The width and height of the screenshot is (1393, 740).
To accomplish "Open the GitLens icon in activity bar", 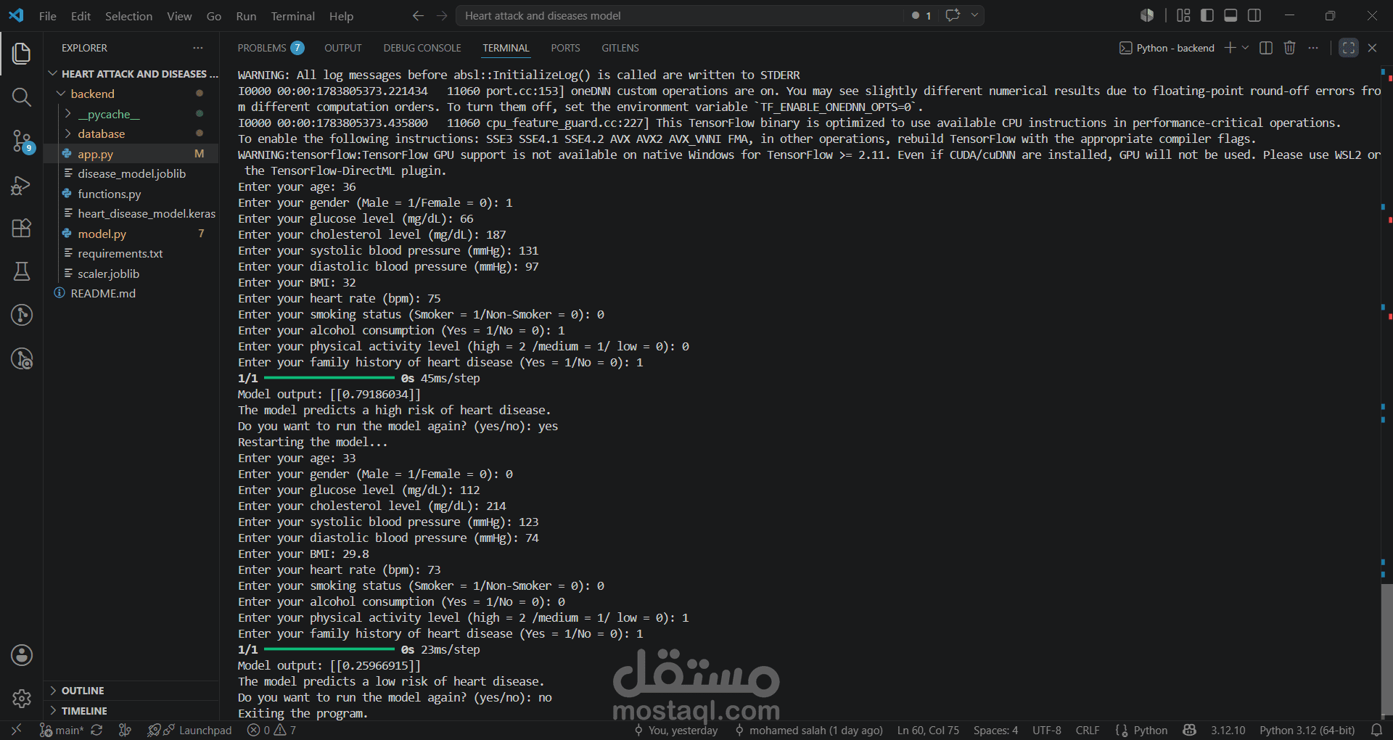I will [22, 315].
